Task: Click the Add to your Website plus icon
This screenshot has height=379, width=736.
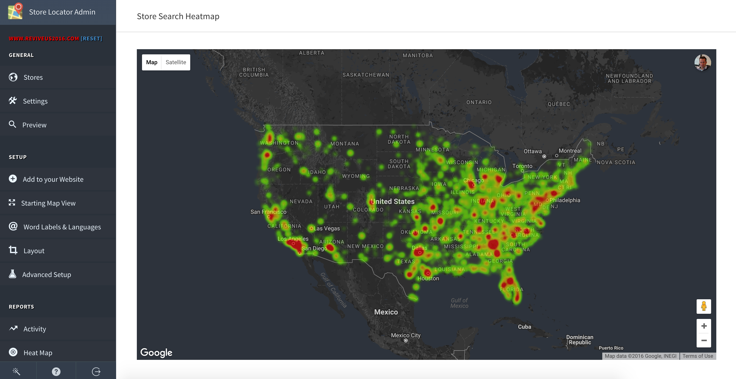Action: 13,179
